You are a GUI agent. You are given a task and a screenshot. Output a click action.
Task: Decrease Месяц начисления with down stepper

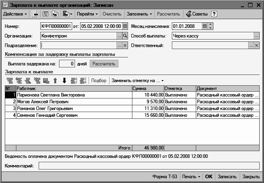click(211, 28)
